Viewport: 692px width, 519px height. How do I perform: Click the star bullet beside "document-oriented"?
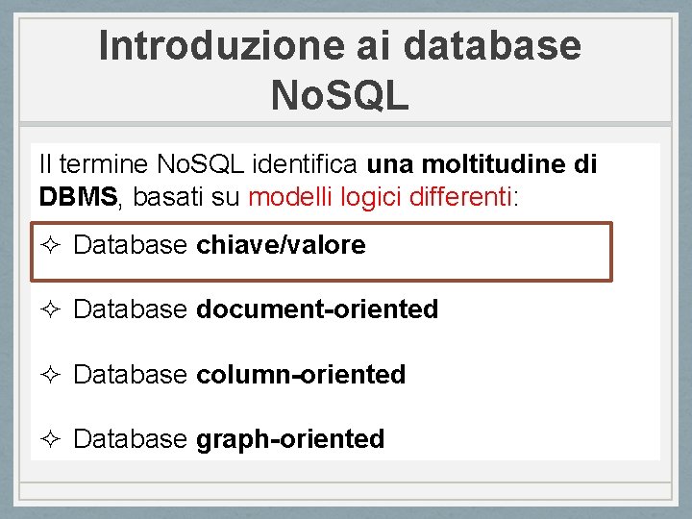click(x=50, y=309)
